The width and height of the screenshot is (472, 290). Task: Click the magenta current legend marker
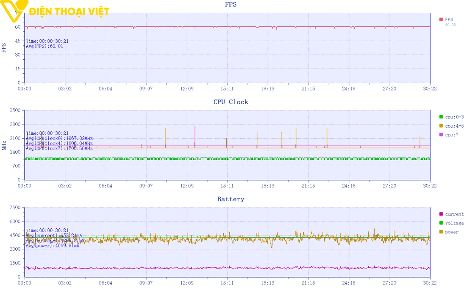point(441,214)
